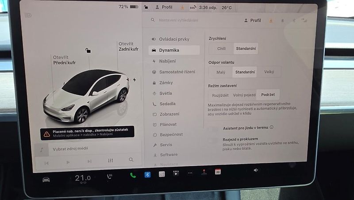Tap the white Model Y car image
Image resolution: width=354 pixels, height=200 pixels.
pos(86,96)
